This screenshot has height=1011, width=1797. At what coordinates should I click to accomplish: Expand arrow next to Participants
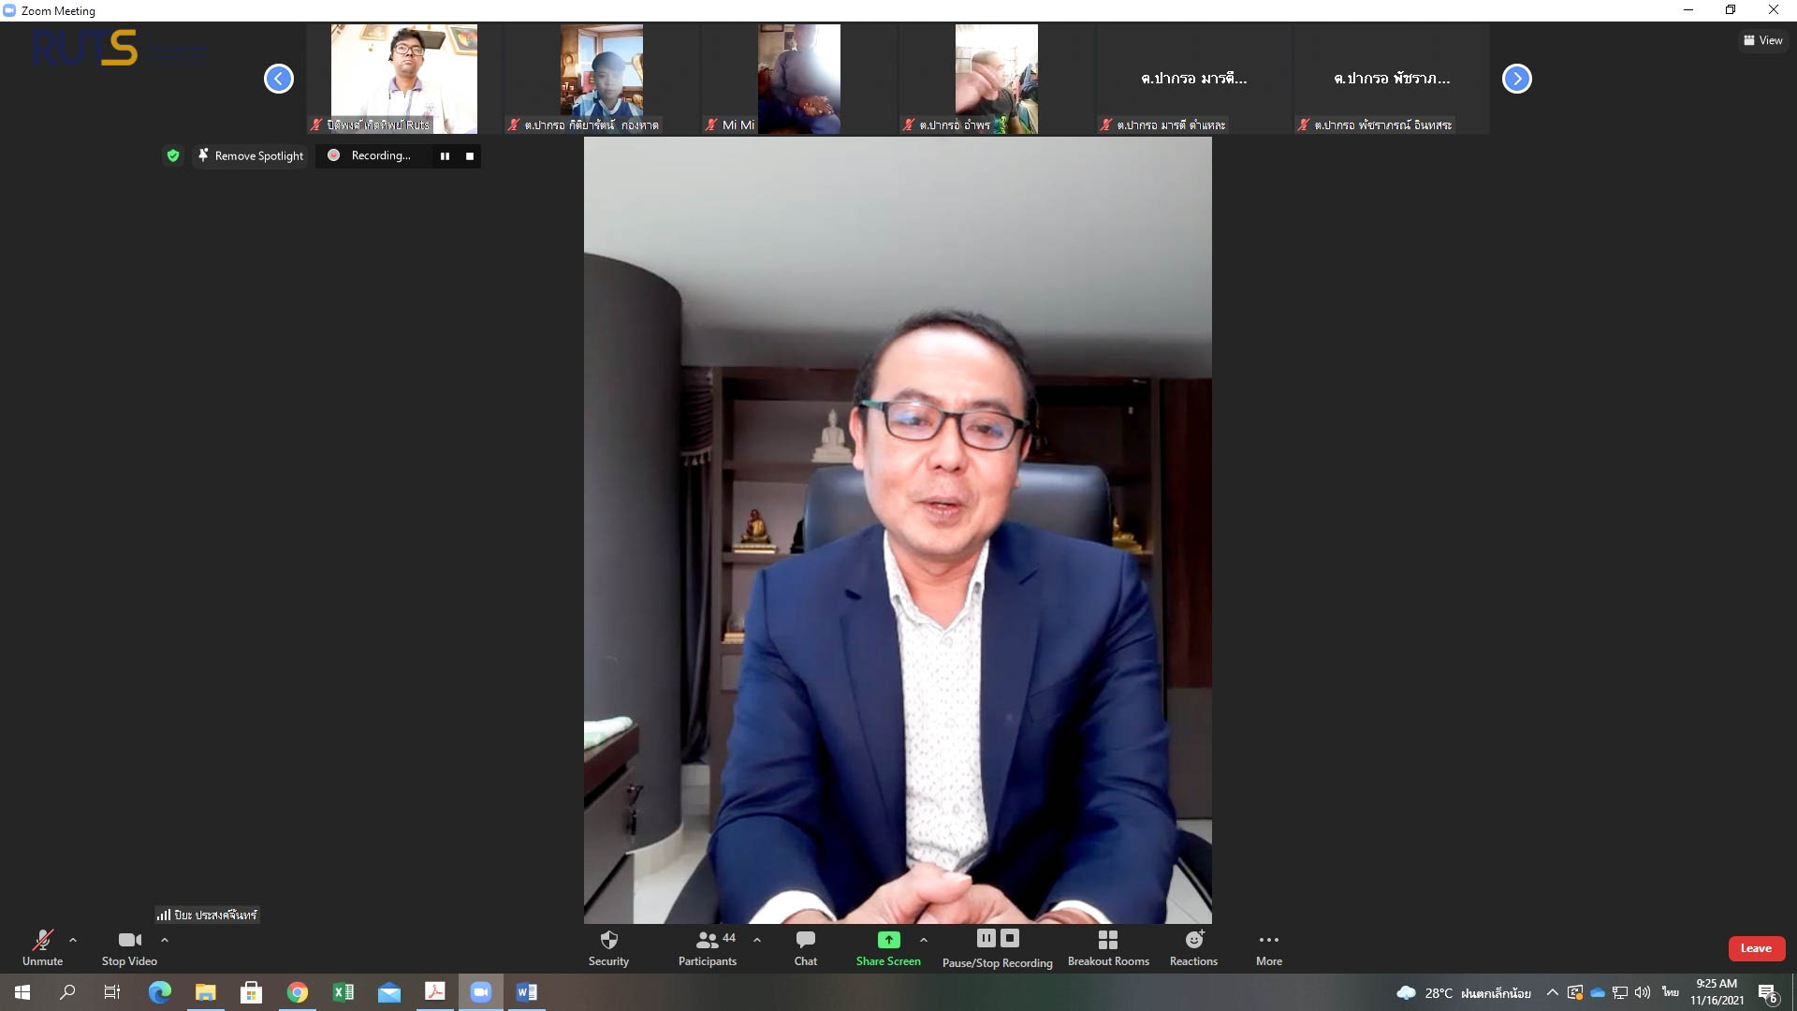pos(757,940)
